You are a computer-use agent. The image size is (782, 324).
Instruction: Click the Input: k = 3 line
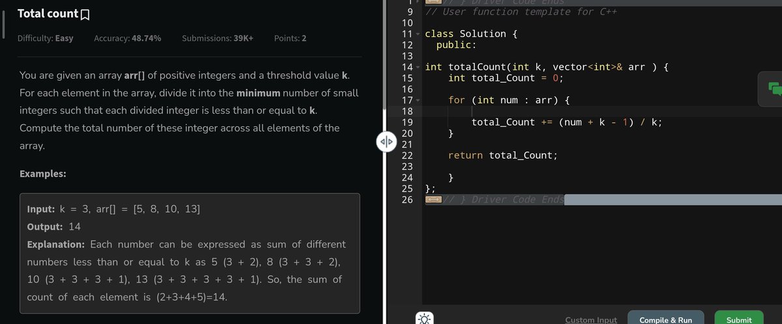tap(113, 209)
